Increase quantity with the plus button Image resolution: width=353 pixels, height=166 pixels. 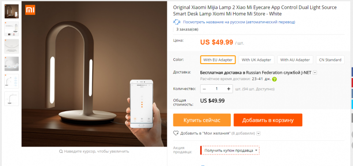[x=229, y=89]
